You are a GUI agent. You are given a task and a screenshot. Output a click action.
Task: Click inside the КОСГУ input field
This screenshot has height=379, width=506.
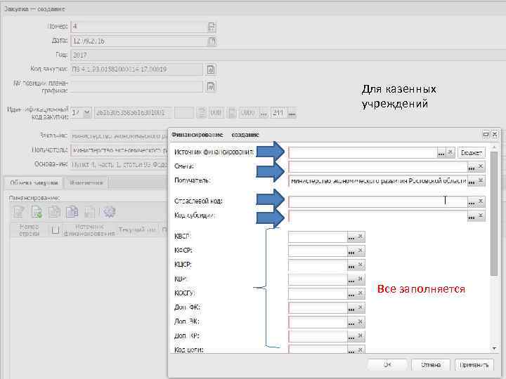318,293
